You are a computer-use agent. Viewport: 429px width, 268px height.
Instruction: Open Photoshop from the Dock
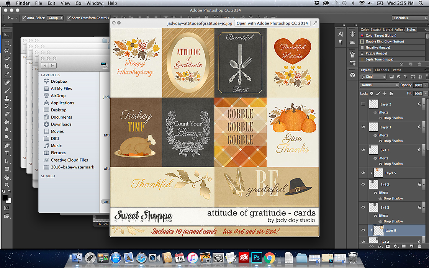(x=257, y=258)
